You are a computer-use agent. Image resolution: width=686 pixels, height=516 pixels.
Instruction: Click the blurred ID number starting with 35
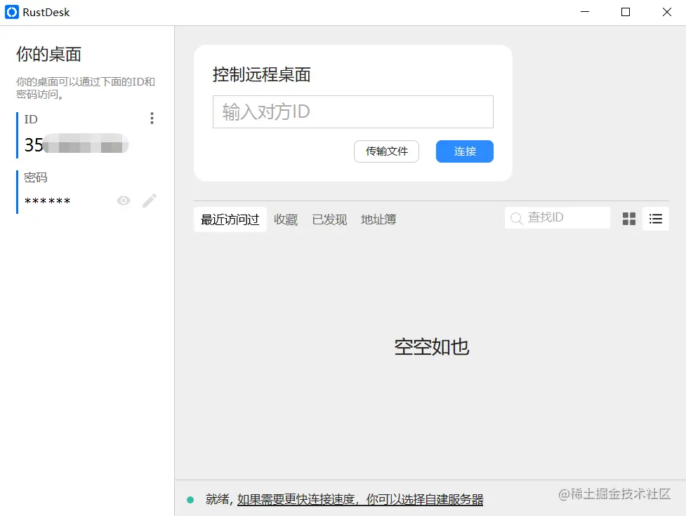coord(77,144)
